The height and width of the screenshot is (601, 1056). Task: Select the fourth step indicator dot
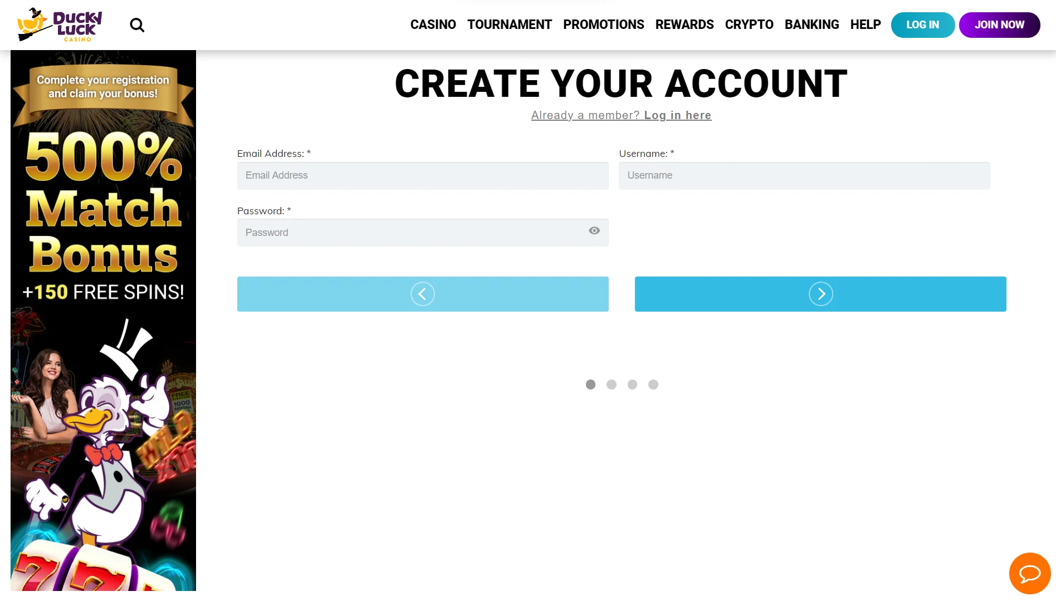[x=653, y=385]
